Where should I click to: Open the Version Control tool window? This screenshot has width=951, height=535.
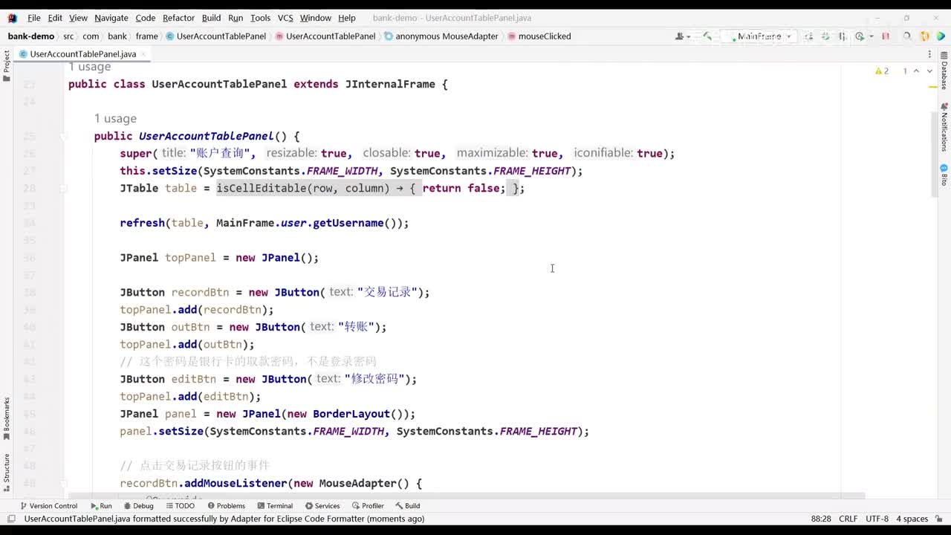48,506
